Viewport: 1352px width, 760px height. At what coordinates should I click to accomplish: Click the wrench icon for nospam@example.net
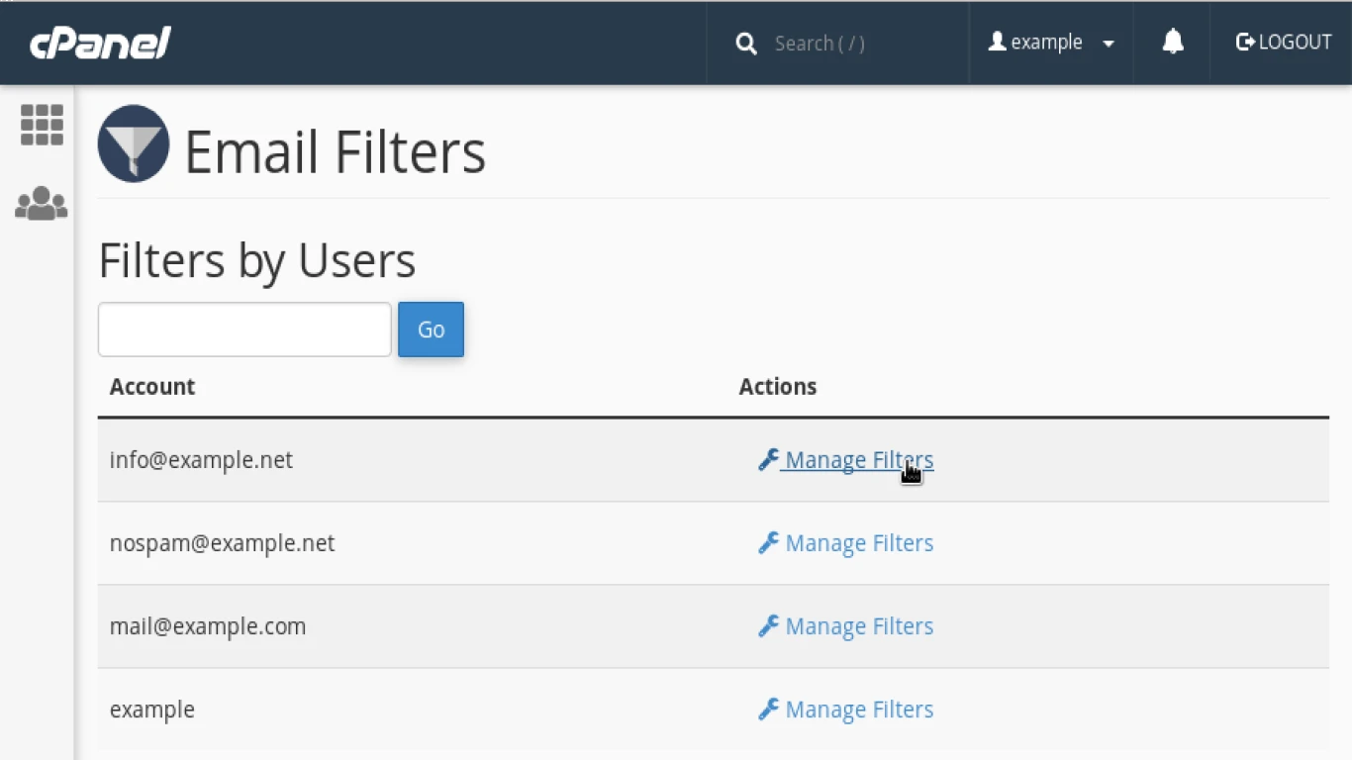[768, 542]
